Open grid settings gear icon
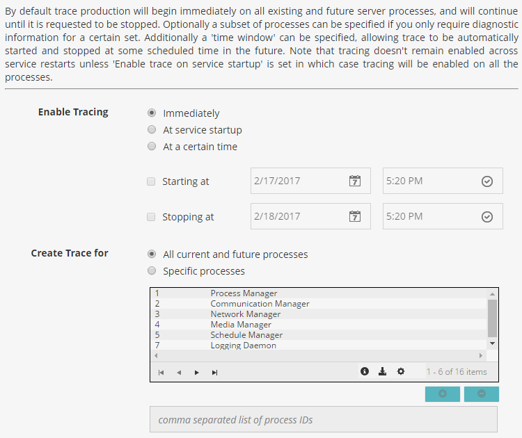The image size is (522, 438). pos(401,372)
